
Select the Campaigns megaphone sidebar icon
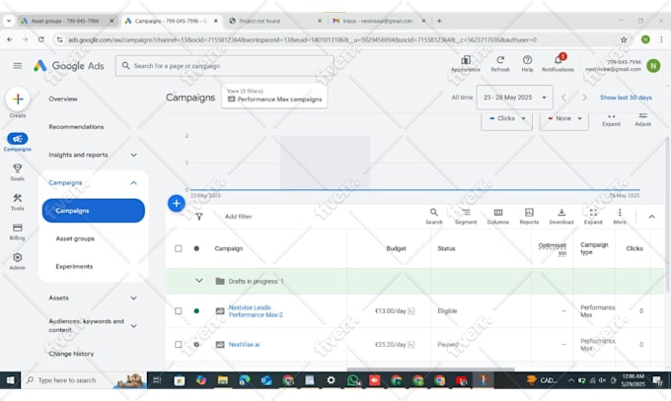point(18,139)
